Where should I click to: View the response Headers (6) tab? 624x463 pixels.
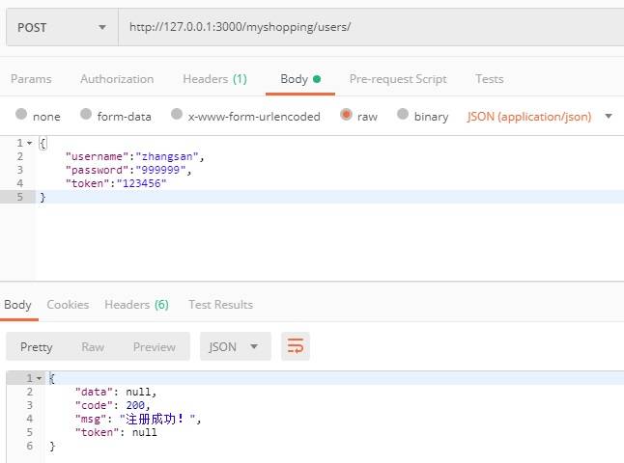pos(136,305)
